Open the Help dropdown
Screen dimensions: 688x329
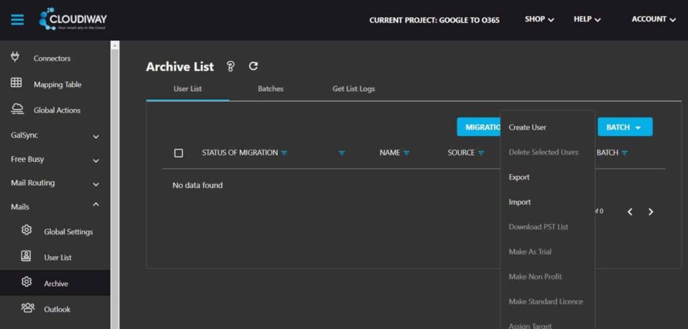(x=587, y=19)
